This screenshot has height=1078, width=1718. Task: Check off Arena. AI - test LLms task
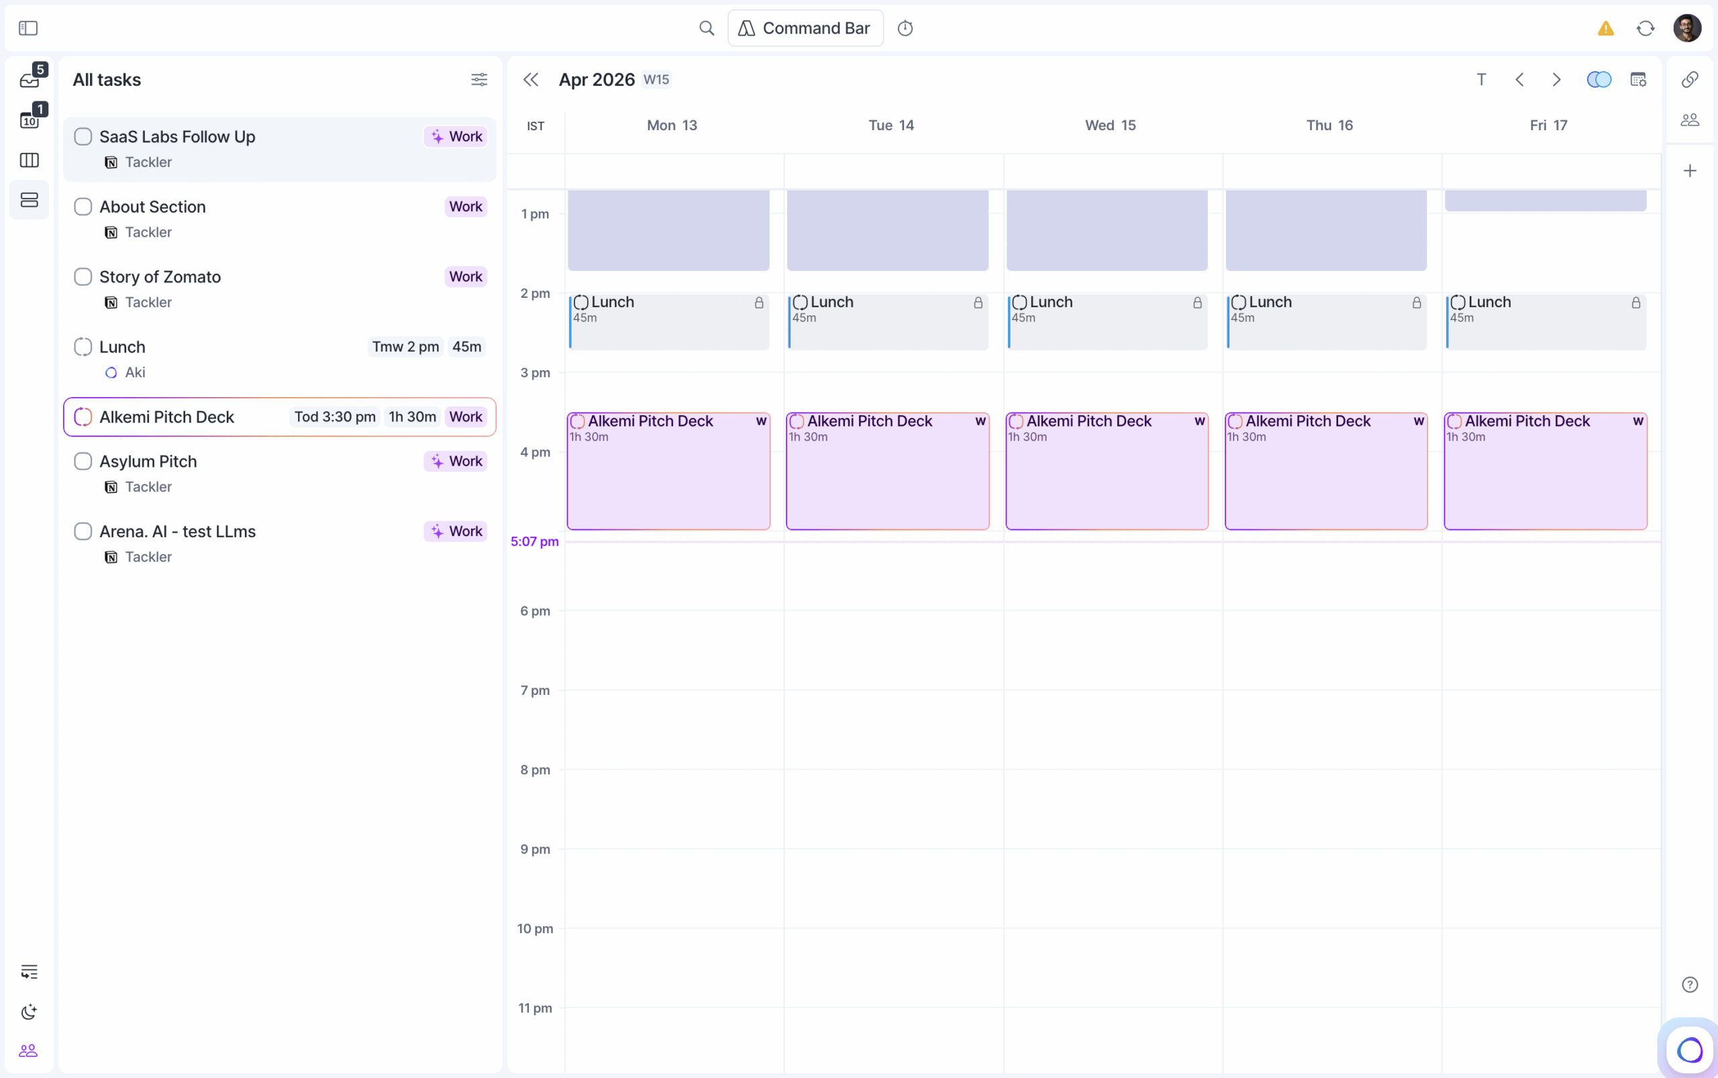[83, 531]
